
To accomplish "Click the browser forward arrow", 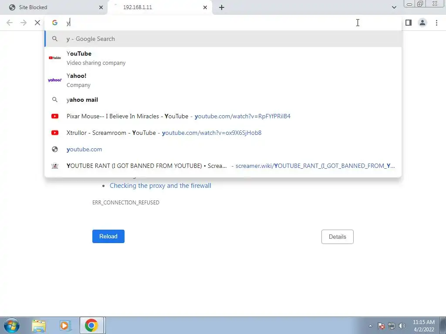I will tap(24, 23).
